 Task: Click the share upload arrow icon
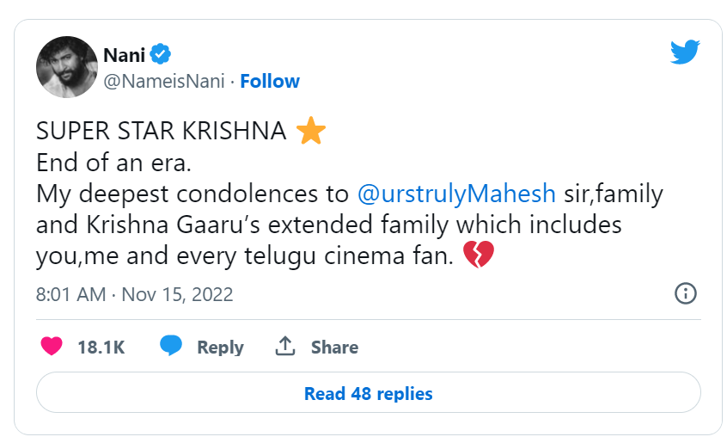pos(284,347)
